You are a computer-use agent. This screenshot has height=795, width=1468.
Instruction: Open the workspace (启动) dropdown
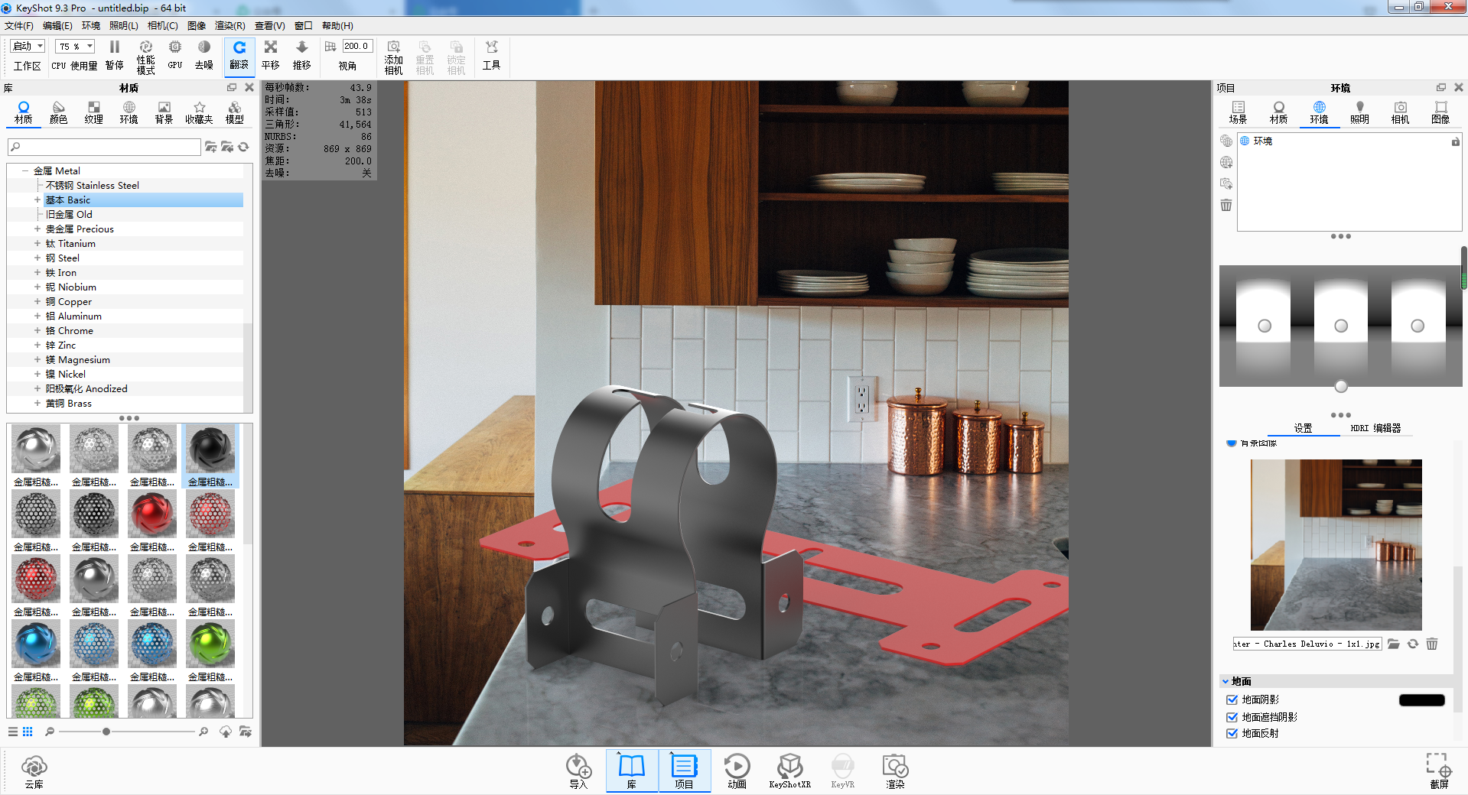point(28,46)
